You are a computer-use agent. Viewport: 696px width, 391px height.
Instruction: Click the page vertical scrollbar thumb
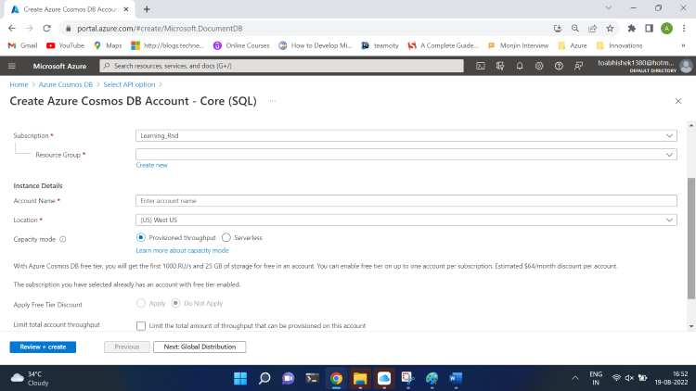691,238
